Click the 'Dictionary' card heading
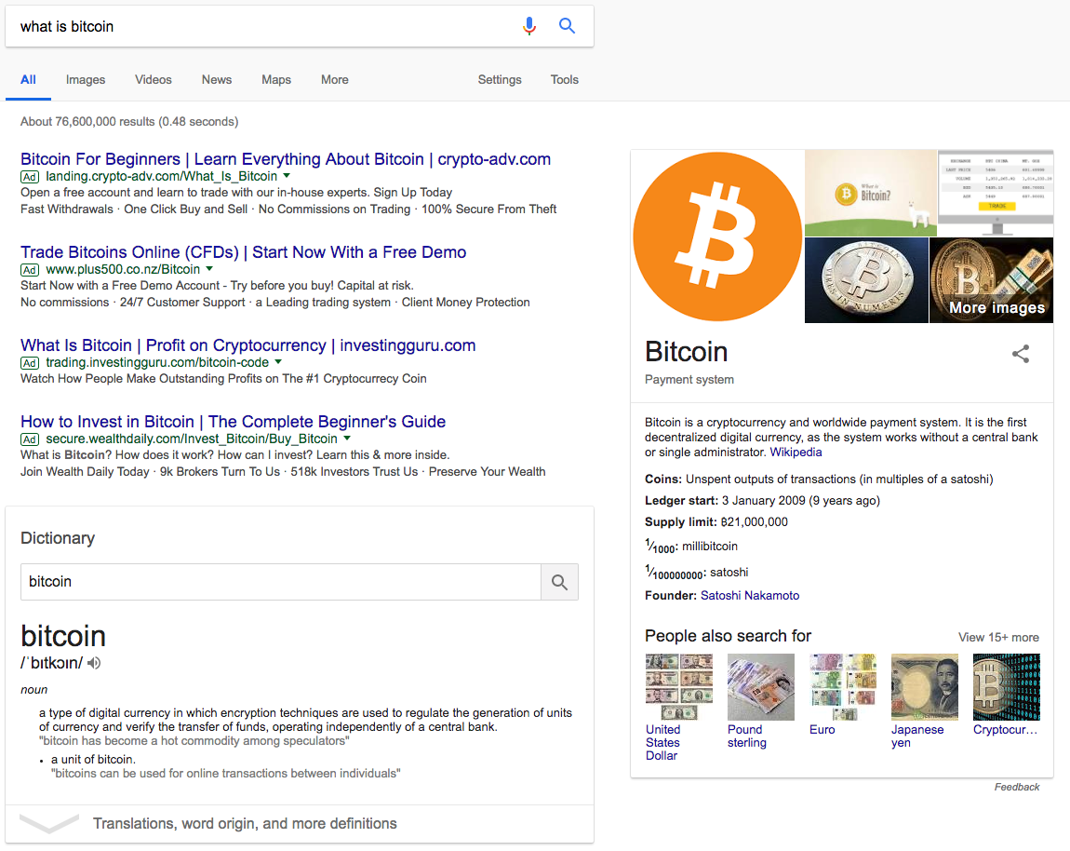 (58, 538)
